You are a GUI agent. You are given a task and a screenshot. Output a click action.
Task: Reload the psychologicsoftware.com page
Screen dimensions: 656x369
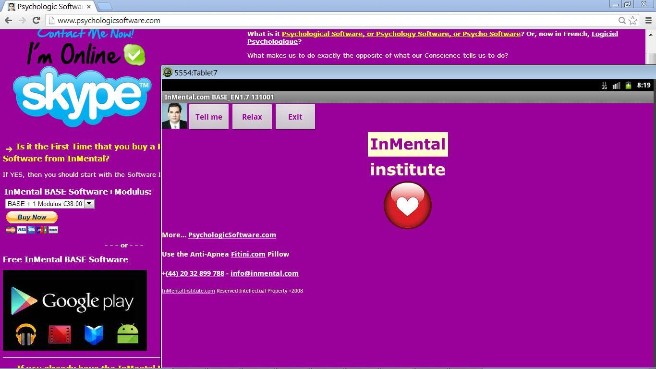[36, 20]
